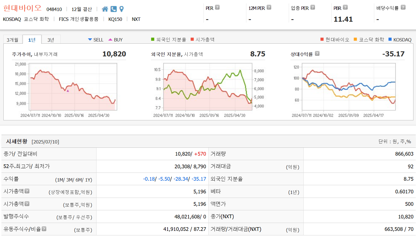416x243 pixels.
Task: Click the 6M return value -28.34
Action: [x=181, y=179]
